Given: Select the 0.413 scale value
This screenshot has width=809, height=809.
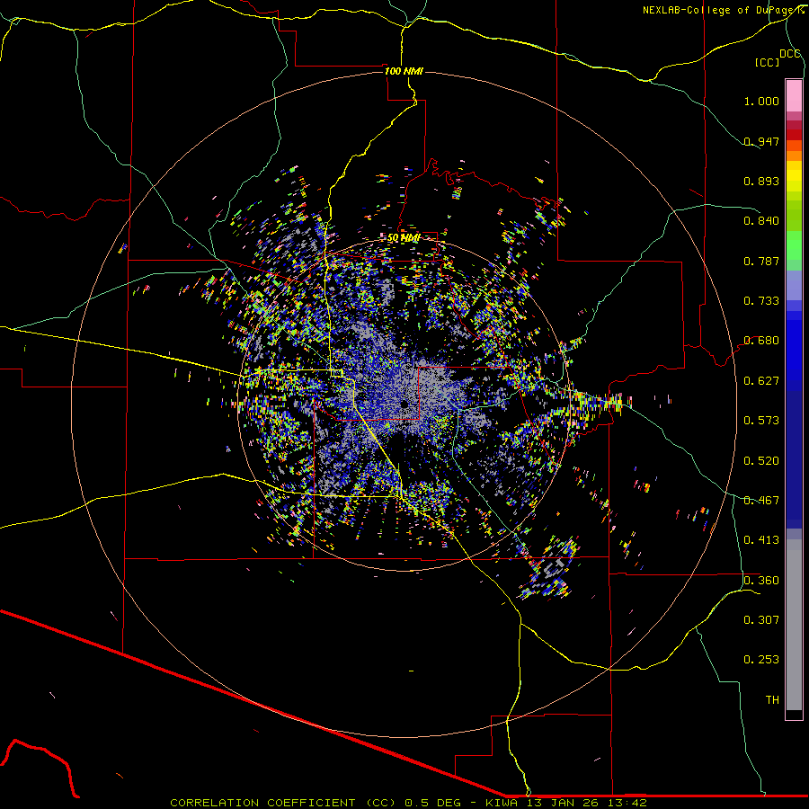Looking at the screenshot, I should (761, 540).
